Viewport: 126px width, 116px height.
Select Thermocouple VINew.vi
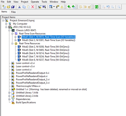28,86
